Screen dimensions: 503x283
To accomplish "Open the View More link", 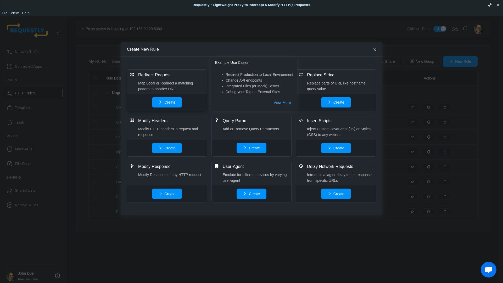I will click(x=282, y=103).
